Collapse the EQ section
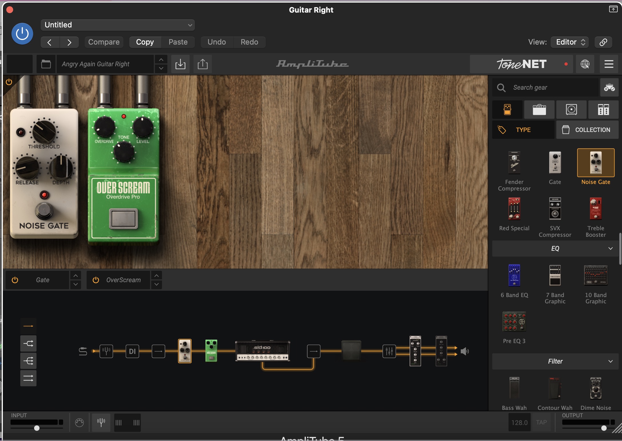The height and width of the screenshot is (441, 622). 555,248
